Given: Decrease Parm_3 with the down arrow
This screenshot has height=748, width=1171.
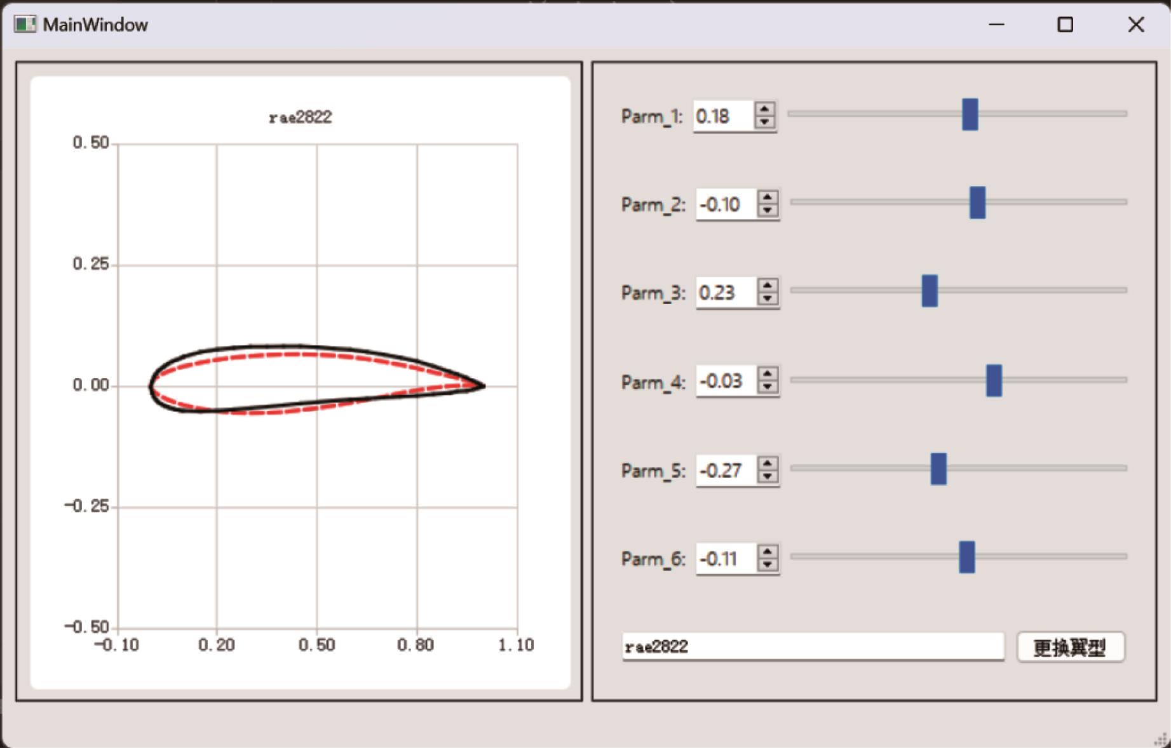Looking at the screenshot, I should tap(768, 298).
